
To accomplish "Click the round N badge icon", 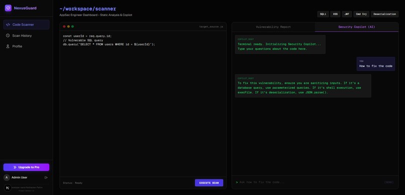I will pos(8,188).
